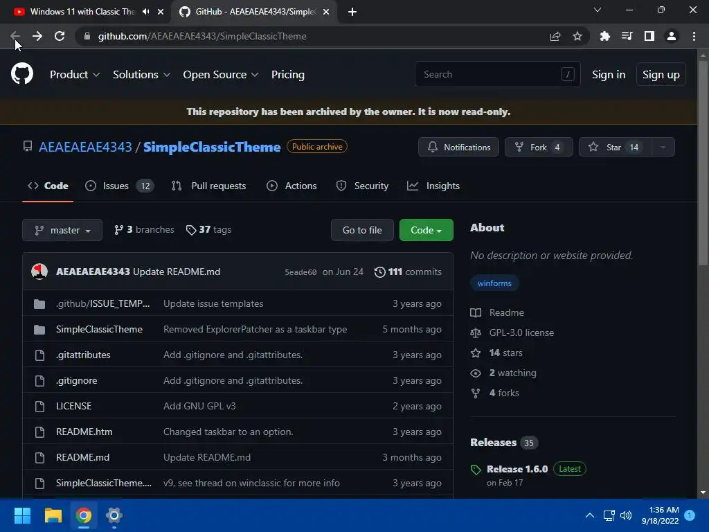This screenshot has width=709, height=532.
Task: Expand the Open Source menu
Action: coord(221,75)
